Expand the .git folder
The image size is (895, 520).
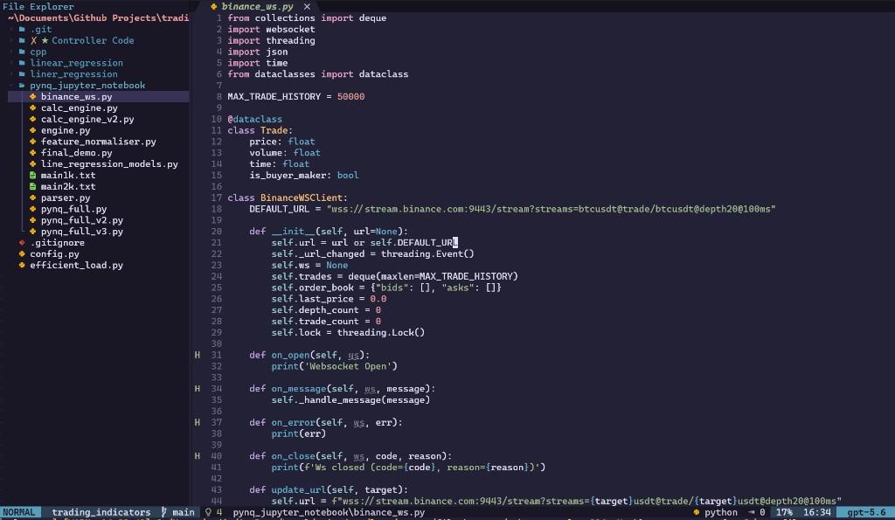click(11, 29)
